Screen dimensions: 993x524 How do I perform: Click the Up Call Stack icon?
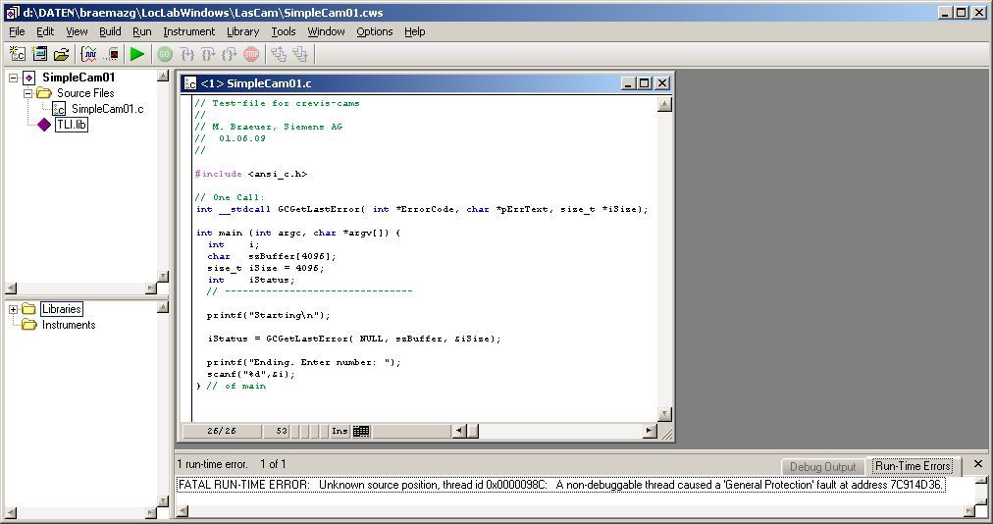coord(279,55)
